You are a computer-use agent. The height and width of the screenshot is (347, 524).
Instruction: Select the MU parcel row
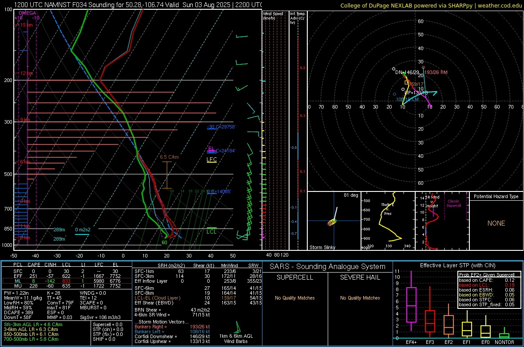click(x=67, y=285)
